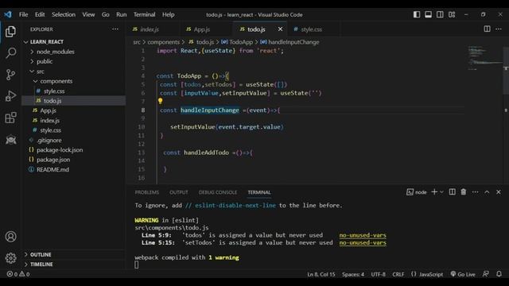
Task: Split the editor to the right
Action: [x=487, y=29]
